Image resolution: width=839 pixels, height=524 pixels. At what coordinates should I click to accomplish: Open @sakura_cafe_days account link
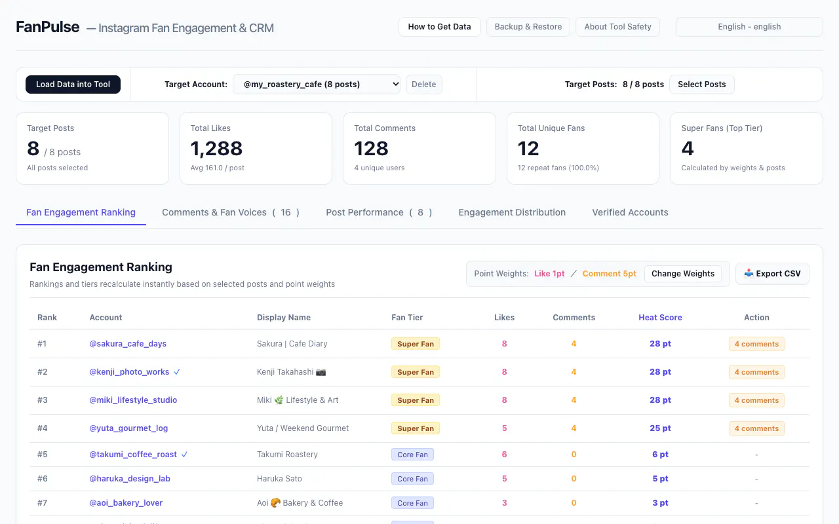click(x=128, y=344)
